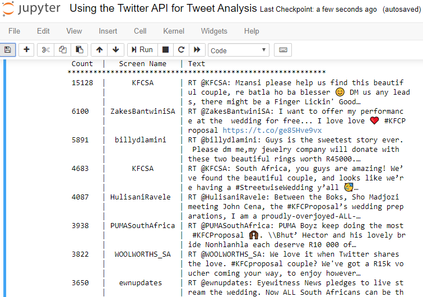Click the Count column header
Screen dimensions: 423x297
click(x=82, y=64)
